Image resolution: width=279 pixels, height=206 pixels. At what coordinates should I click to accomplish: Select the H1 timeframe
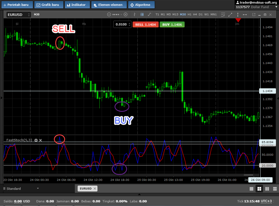[x=189, y=15]
